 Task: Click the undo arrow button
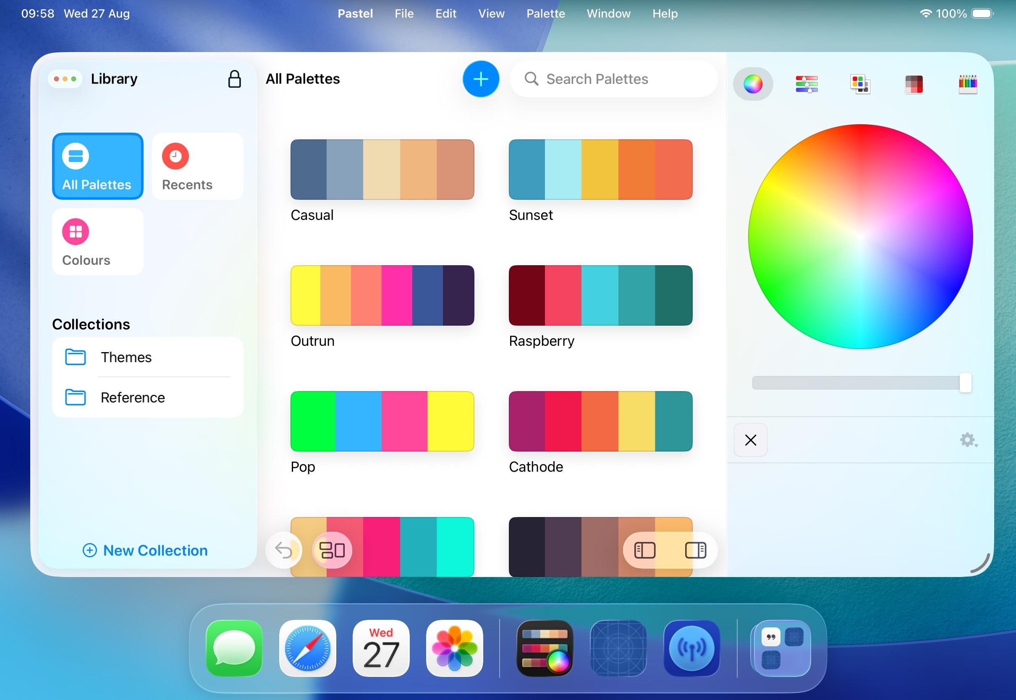pyautogui.click(x=283, y=550)
